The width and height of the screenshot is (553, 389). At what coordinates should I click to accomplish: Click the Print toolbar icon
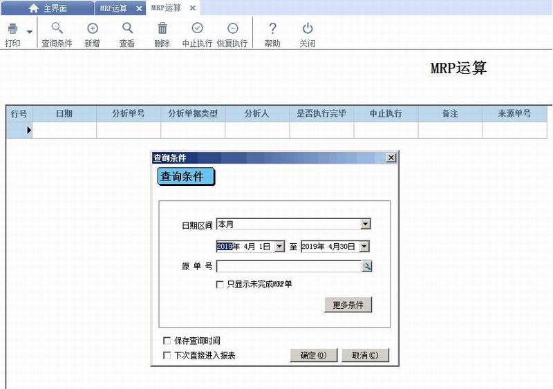(12, 29)
